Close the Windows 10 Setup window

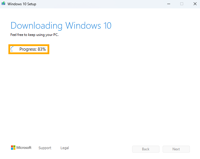pyautogui.click(x=195, y=4)
